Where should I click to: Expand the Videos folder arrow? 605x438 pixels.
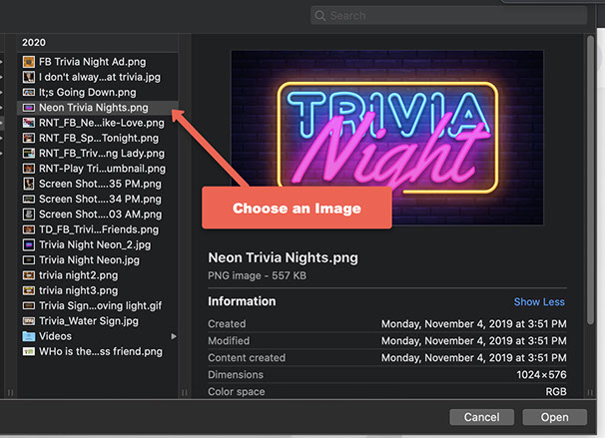coord(174,336)
